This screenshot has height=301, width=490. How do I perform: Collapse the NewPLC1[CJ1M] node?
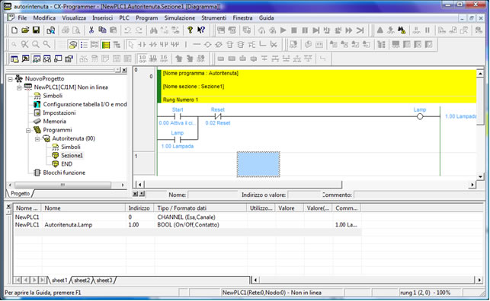click(x=19, y=87)
